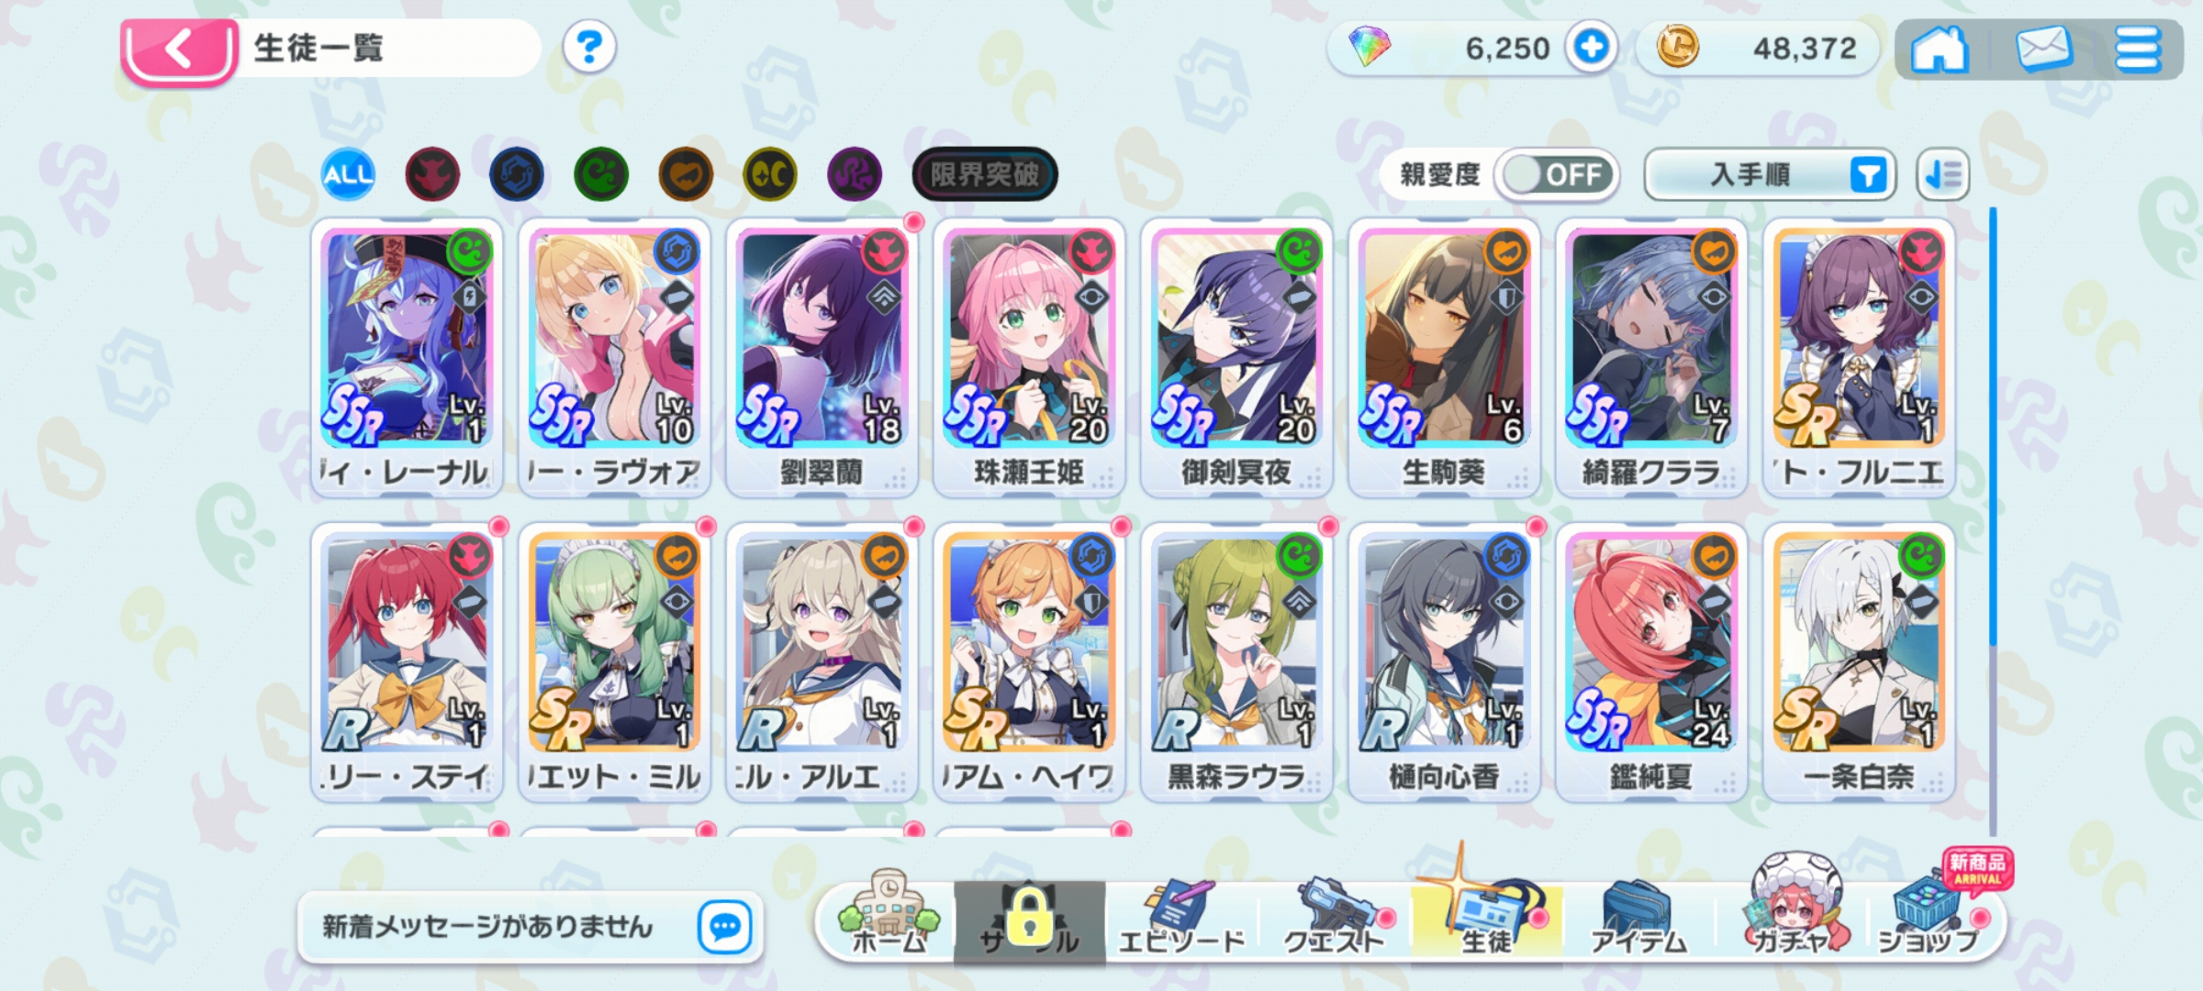The height and width of the screenshot is (991, 2203).
Task: Go back with the pink arrow button
Action: click(178, 50)
